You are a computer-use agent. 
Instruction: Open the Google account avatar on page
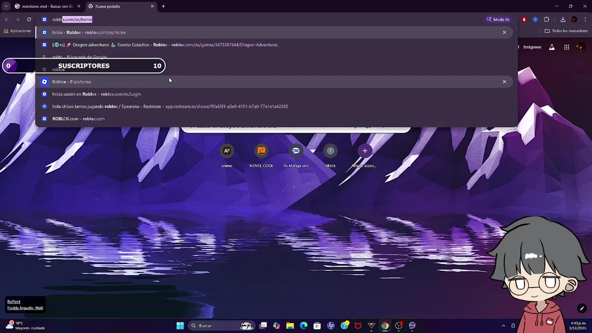pos(581,47)
